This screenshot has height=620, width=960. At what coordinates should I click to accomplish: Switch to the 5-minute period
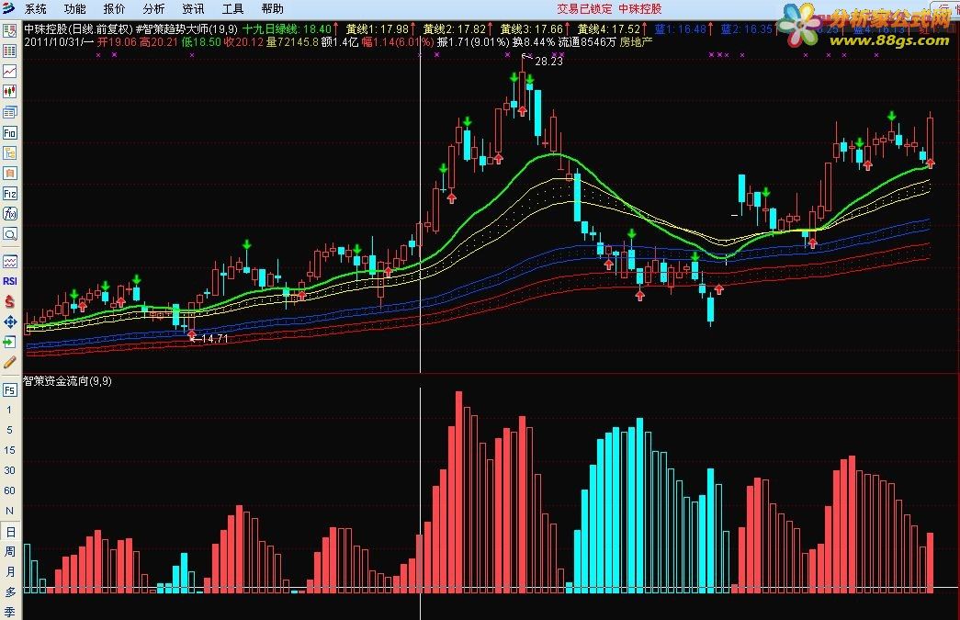click(x=9, y=430)
